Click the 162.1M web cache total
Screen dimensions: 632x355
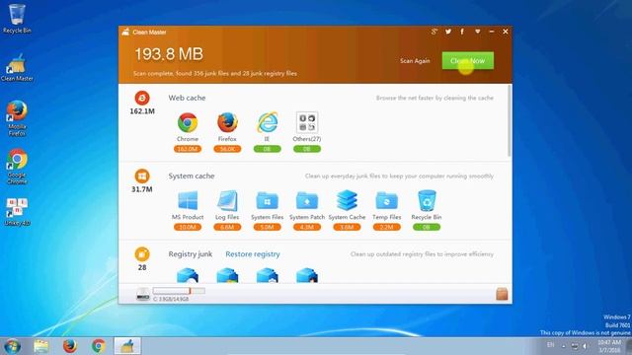(x=142, y=111)
